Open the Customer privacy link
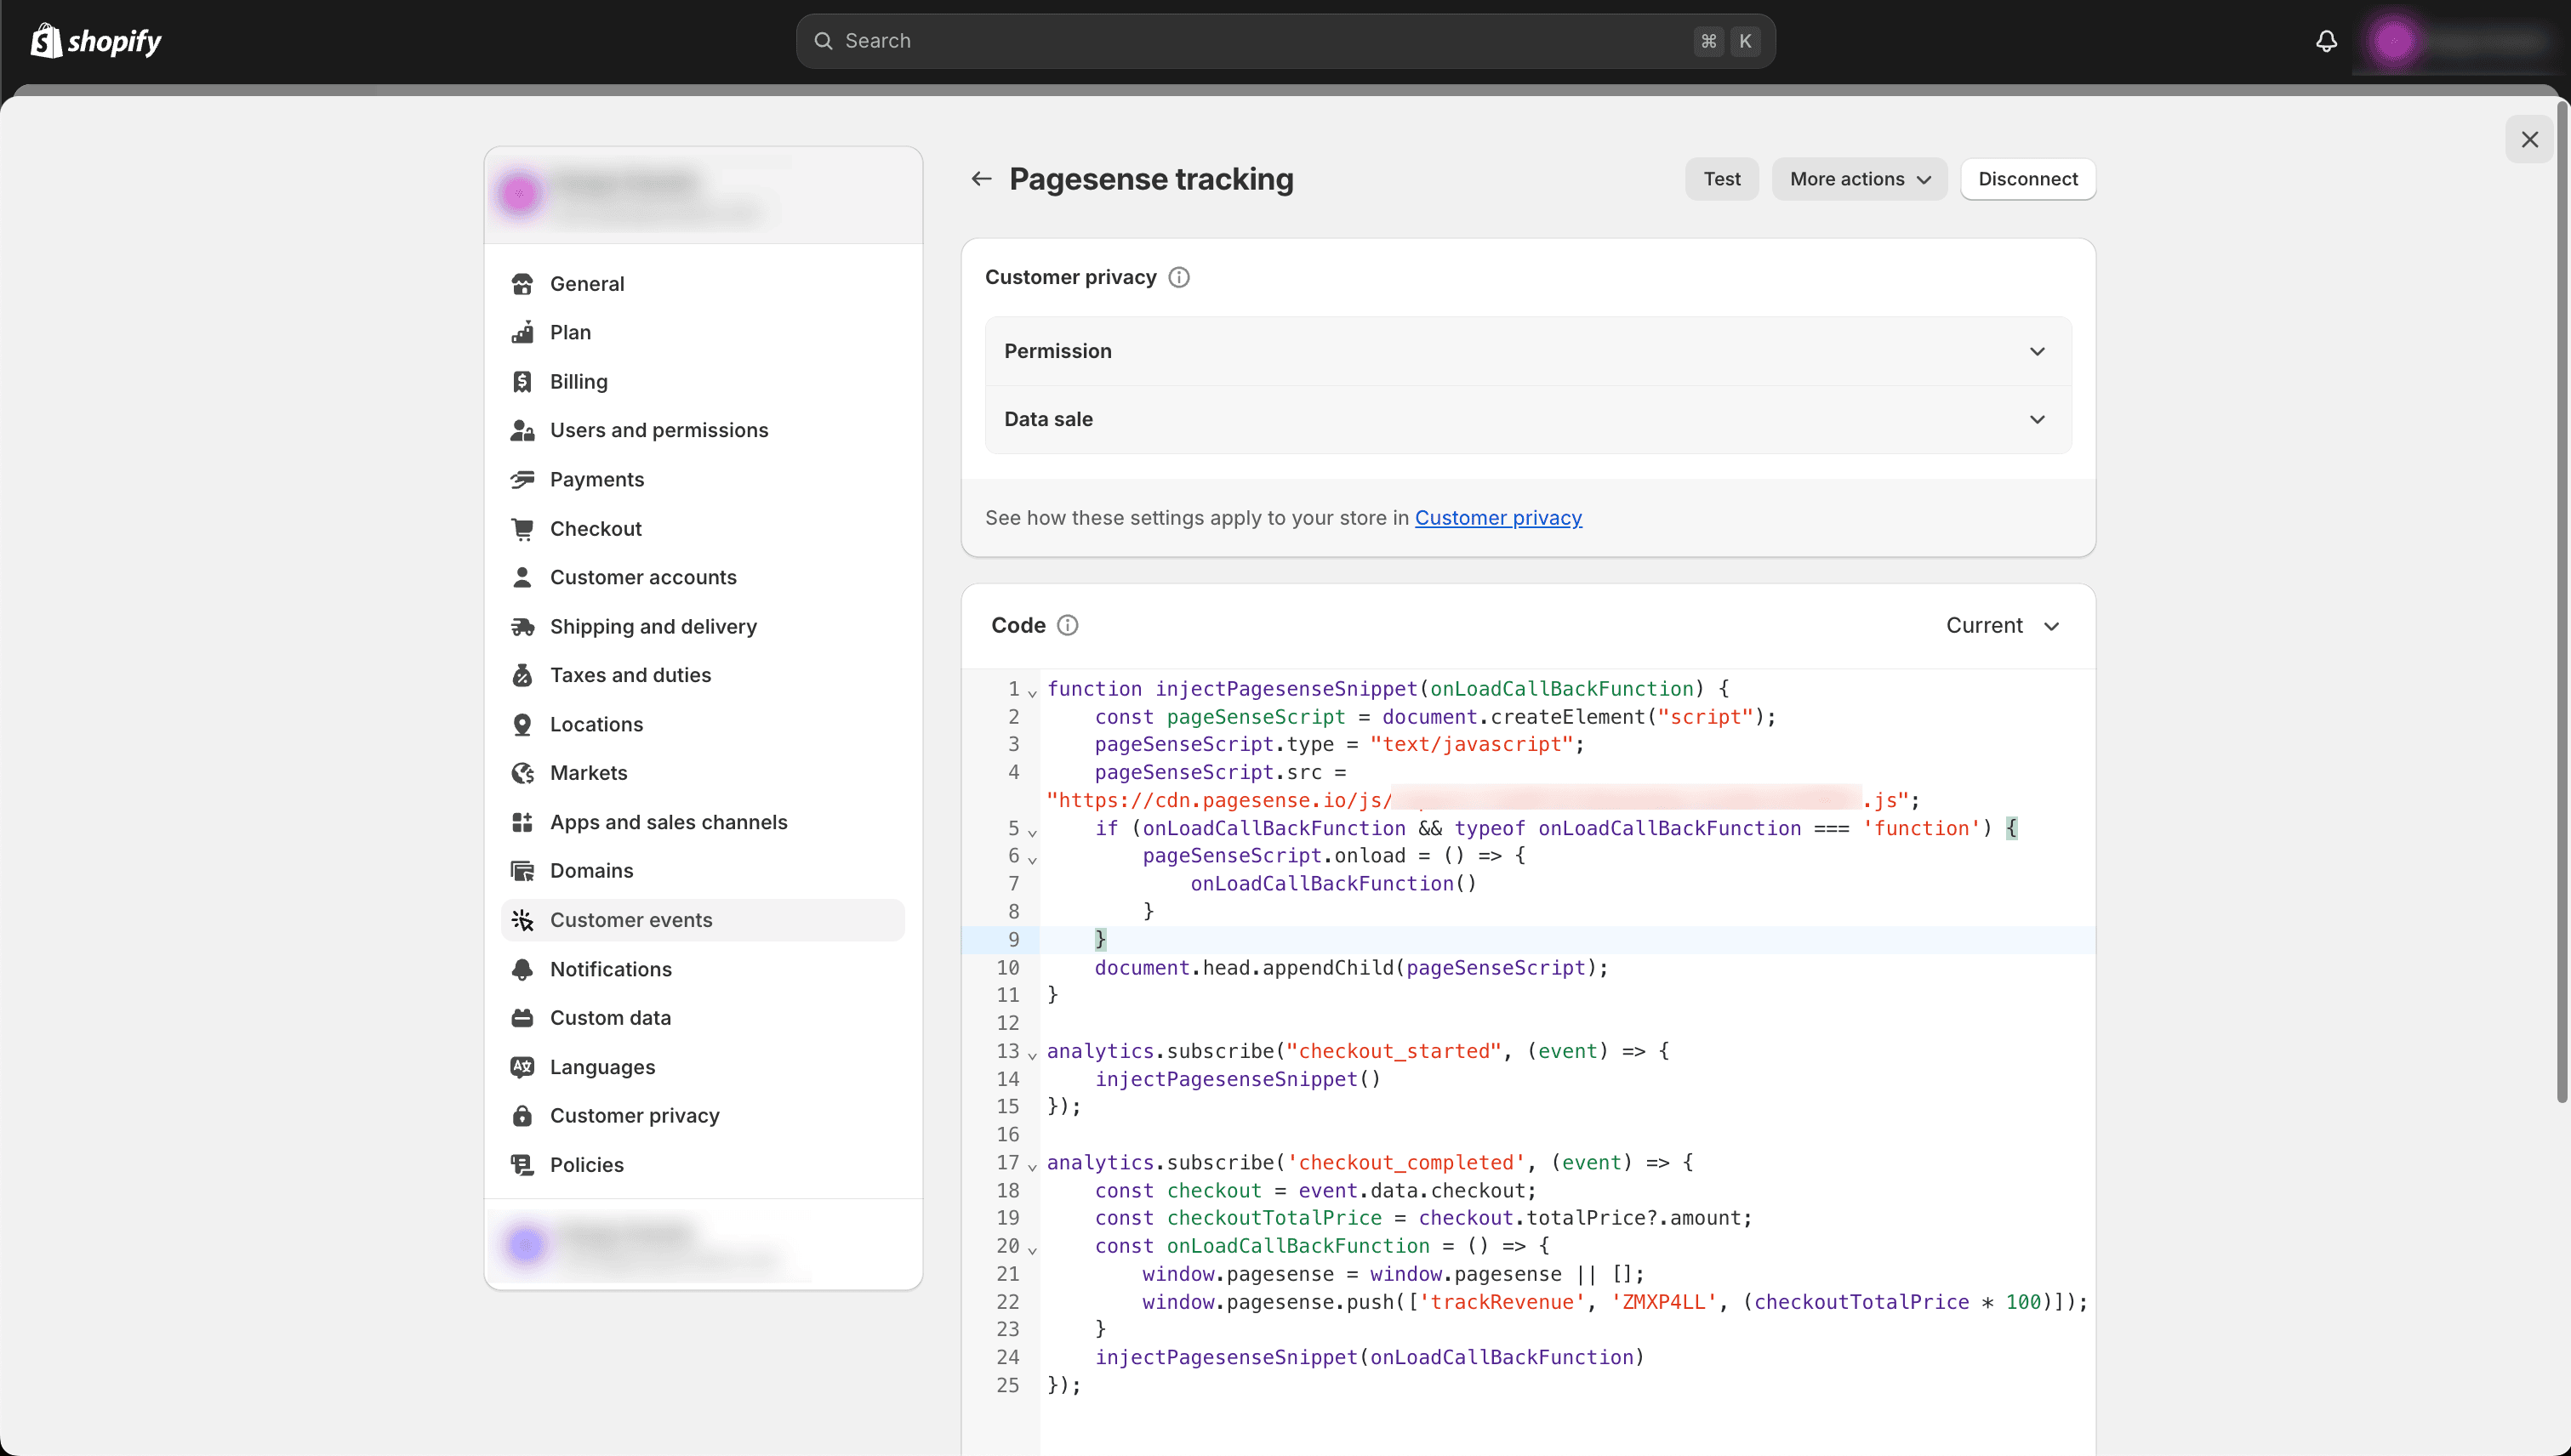2571x1456 pixels. (1497, 518)
